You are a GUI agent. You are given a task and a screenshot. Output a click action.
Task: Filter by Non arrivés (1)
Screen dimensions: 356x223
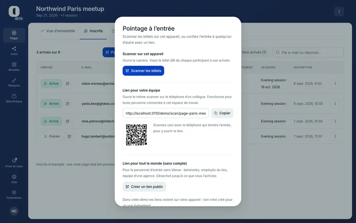coord(254,52)
